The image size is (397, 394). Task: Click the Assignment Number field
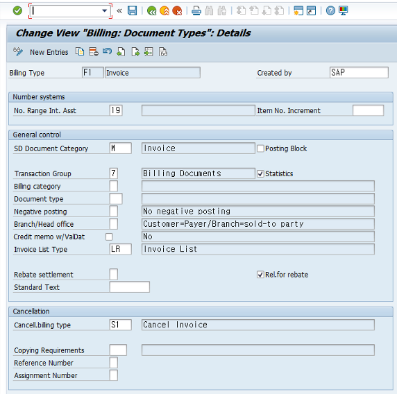114,375
